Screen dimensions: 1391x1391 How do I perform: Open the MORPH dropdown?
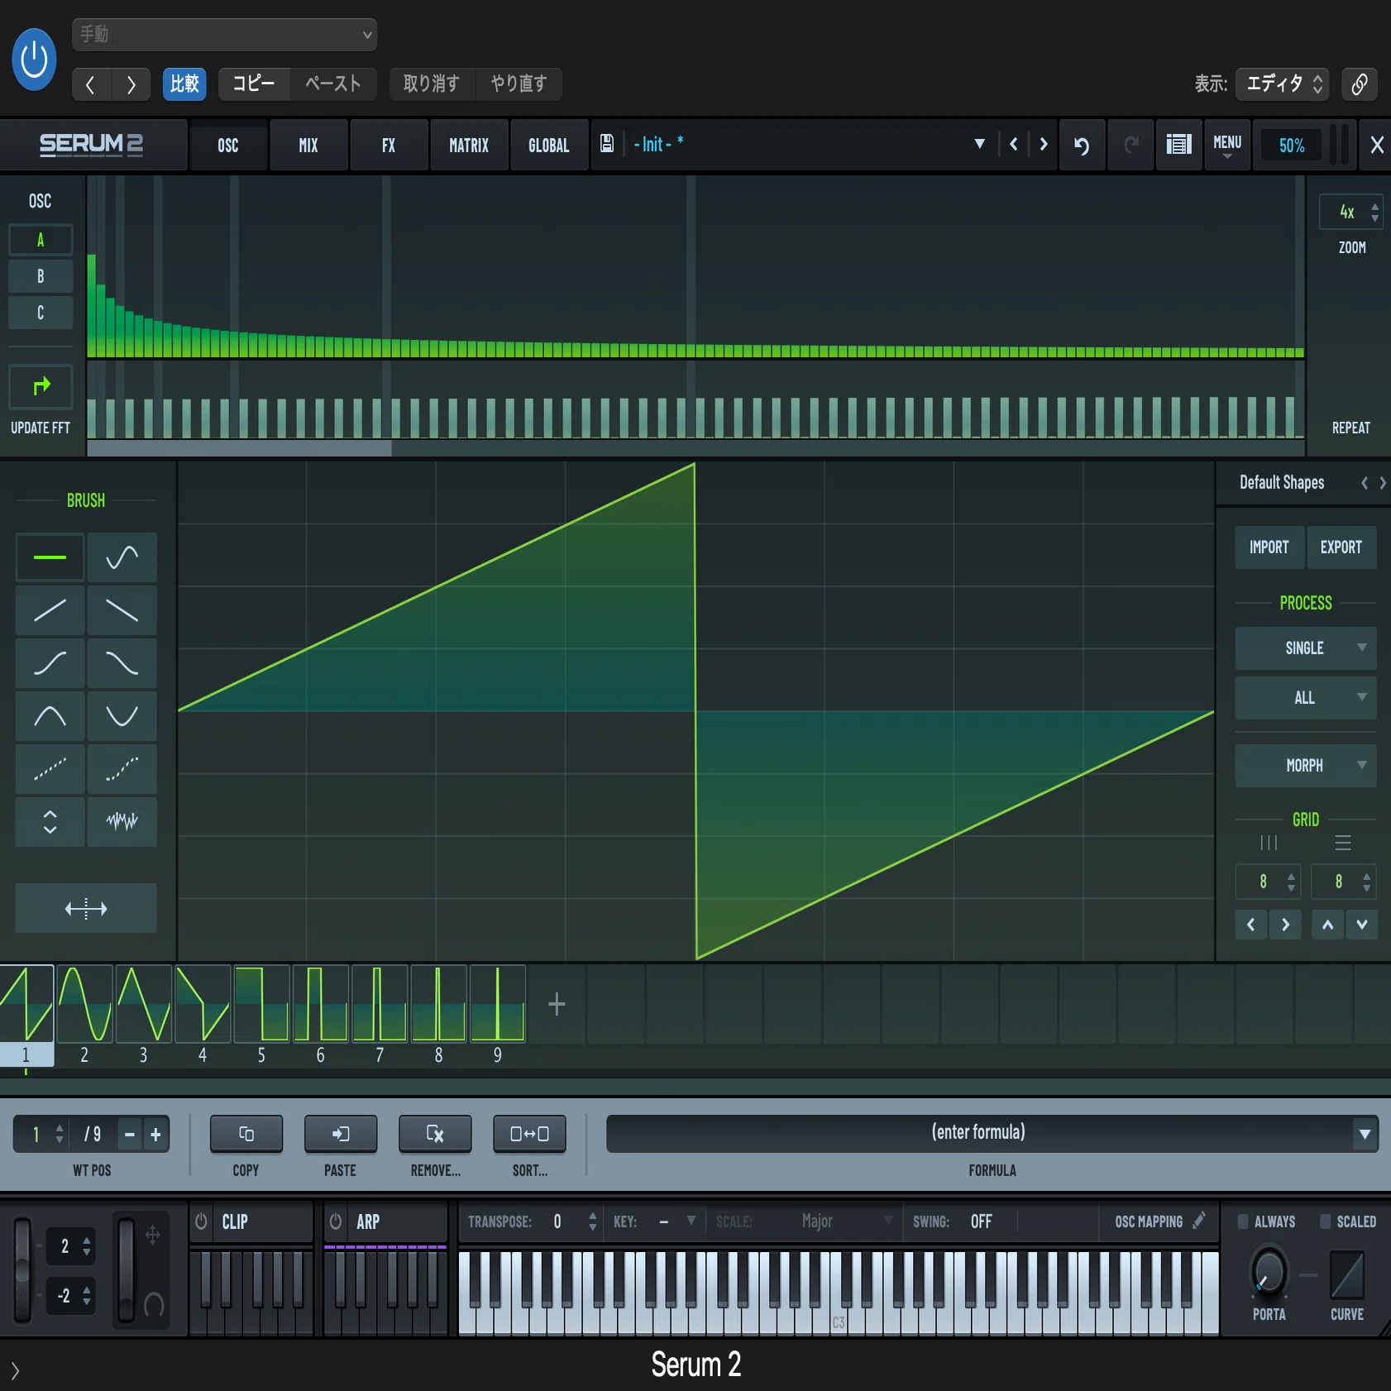pos(1306,766)
